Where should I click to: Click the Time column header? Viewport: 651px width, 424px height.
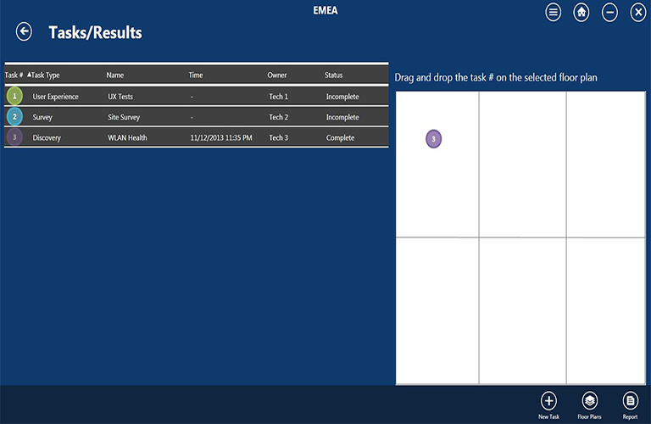pyautogui.click(x=196, y=75)
